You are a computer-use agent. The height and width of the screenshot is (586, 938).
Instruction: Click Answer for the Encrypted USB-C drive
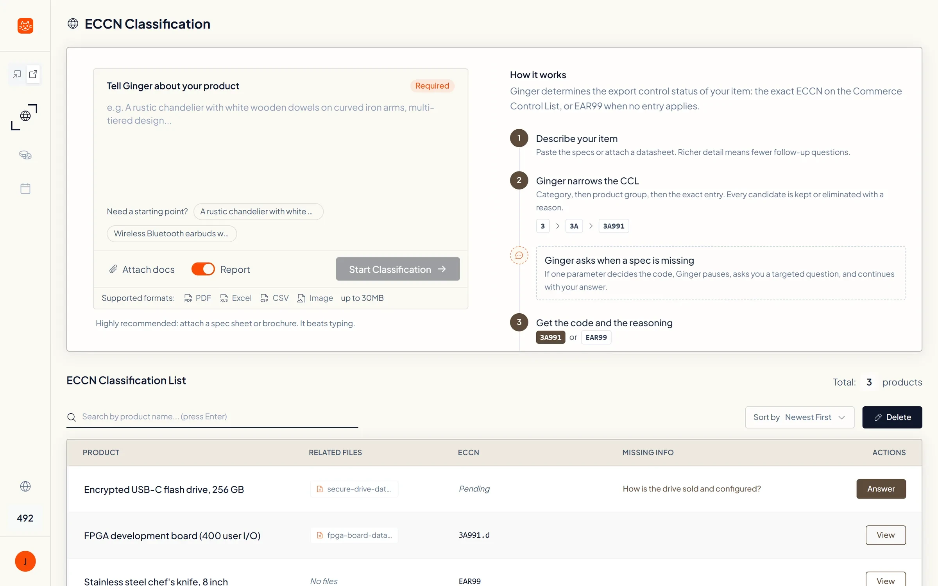pos(881,489)
